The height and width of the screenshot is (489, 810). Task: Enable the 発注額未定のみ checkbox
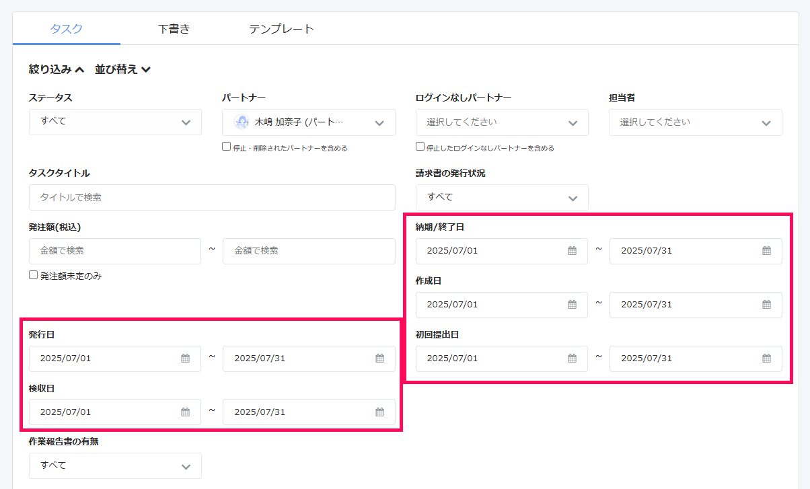(x=33, y=275)
